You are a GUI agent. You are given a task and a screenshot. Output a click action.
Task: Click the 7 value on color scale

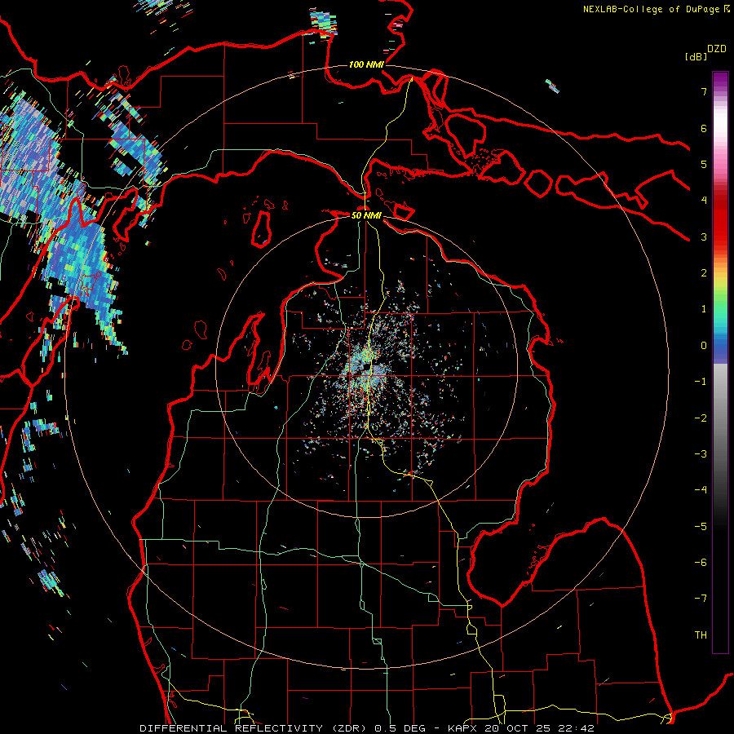pos(704,91)
